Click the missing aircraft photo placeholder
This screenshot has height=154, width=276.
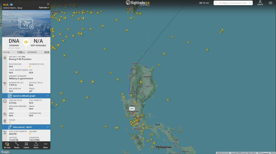[x=26, y=24]
